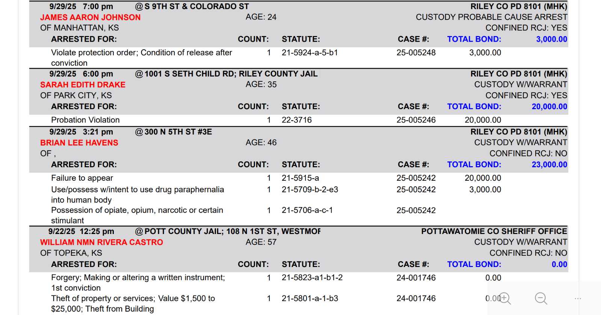Click case number 25-005248

(416, 53)
